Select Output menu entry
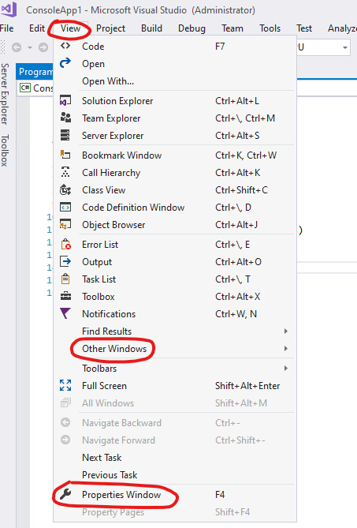This screenshot has height=528, width=357. 175,262
